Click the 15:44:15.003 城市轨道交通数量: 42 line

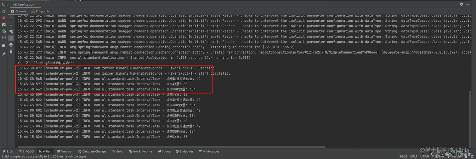pyautogui.click(x=109, y=126)
